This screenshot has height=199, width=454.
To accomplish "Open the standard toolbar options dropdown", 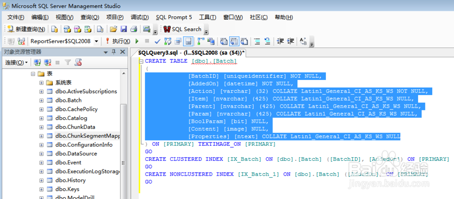I will tap(155, 30).
